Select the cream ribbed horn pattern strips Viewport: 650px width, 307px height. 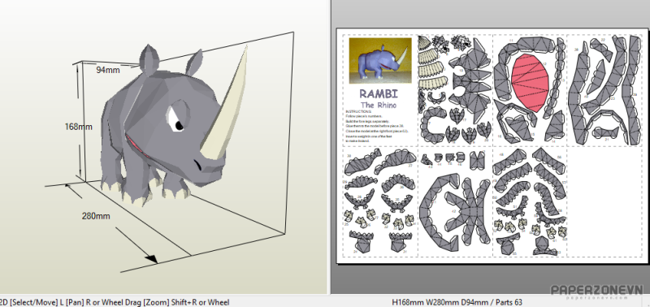click(x=431, y=63)
